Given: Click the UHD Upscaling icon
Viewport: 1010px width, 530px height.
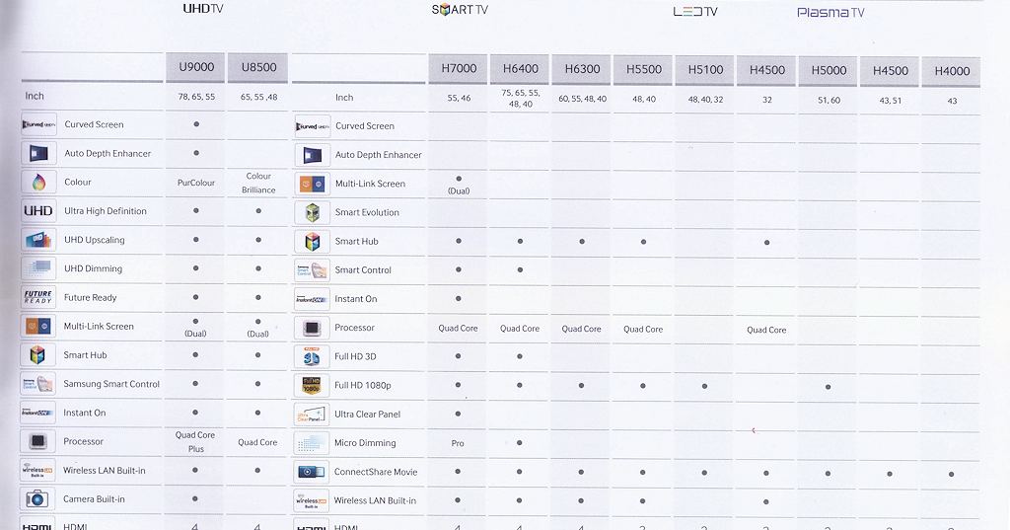Looking at the screenshot, I should [38, 240].
